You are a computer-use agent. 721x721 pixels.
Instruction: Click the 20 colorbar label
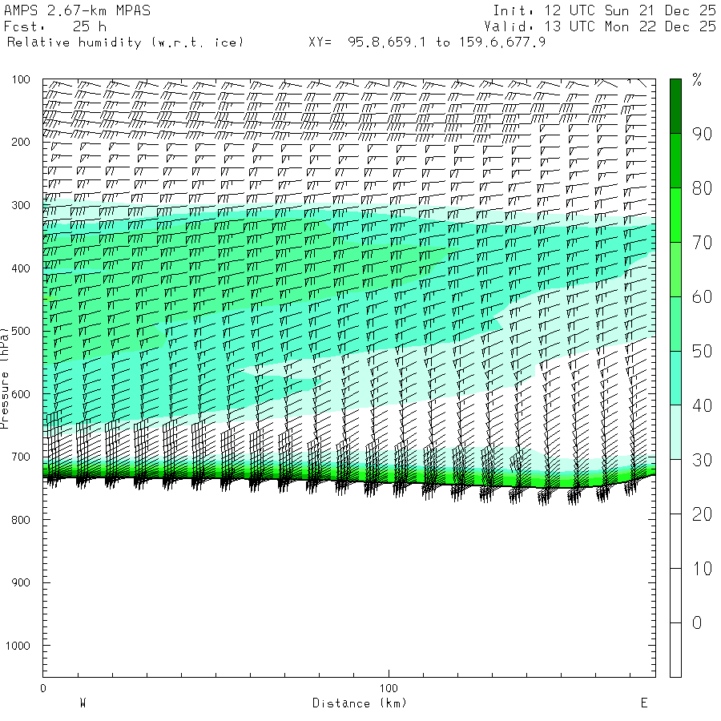pos(702,514)
